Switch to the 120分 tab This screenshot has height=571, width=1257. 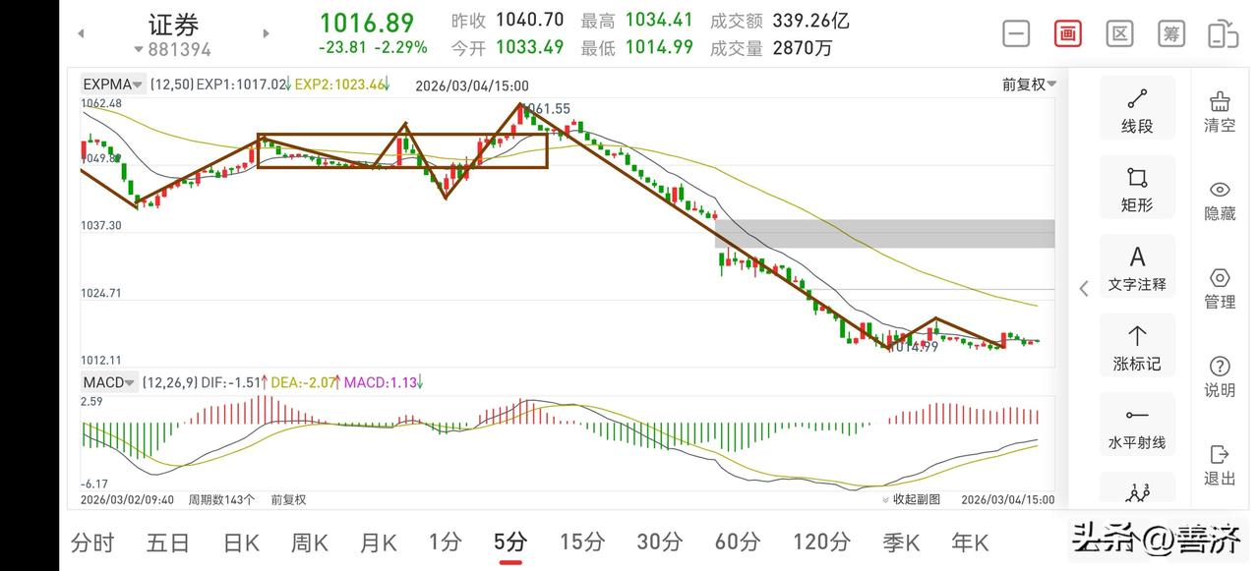822,542
